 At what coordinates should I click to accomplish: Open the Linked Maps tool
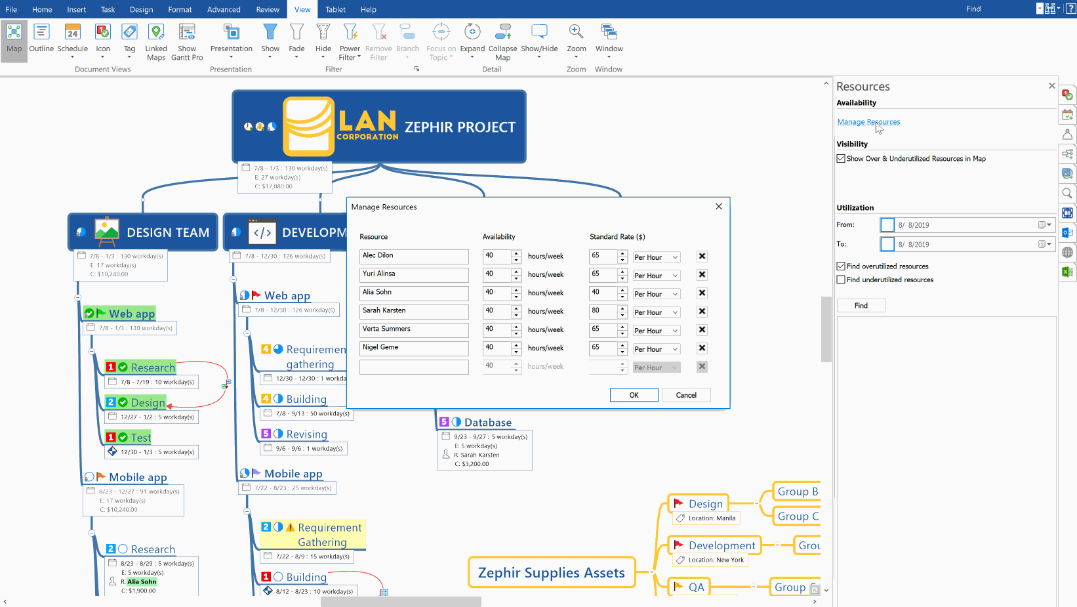tap(156, 39)
